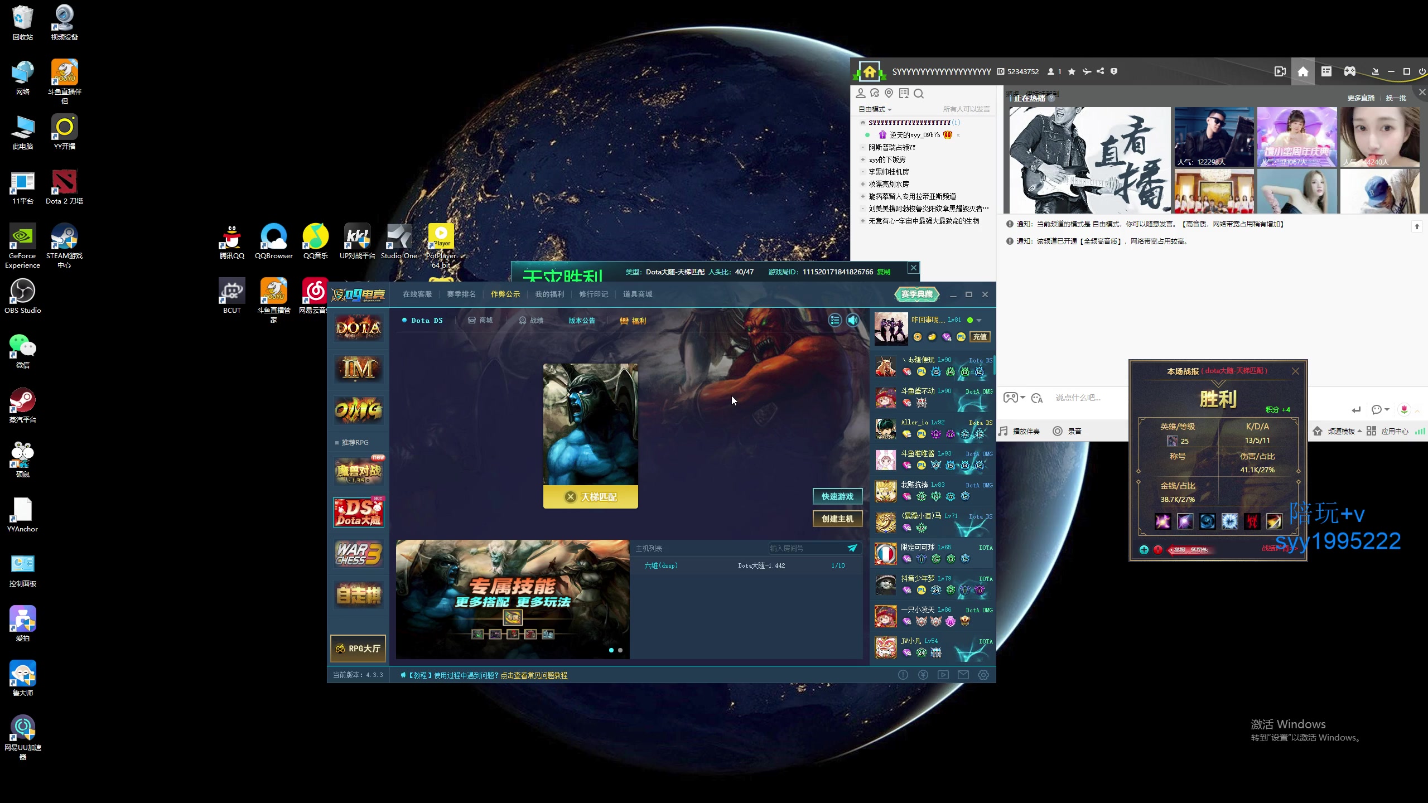Open live thumbnail with 人气 122298人
The width and height of the screenshot is (1428, 803).
1214,137
